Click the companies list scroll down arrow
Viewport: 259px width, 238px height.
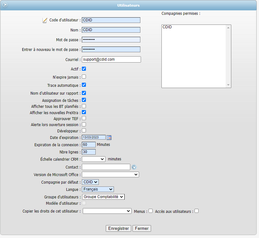pos(228,85)
